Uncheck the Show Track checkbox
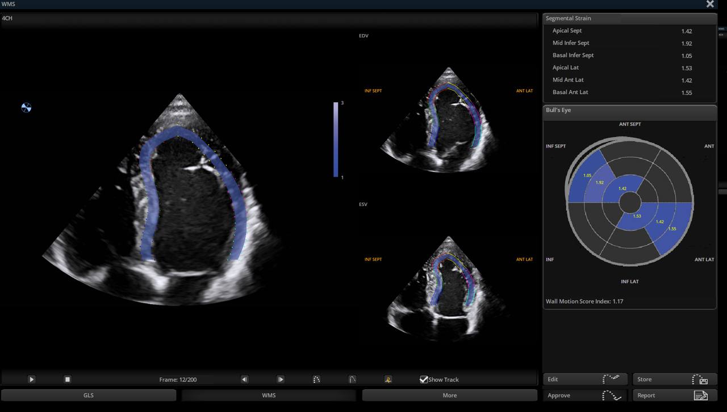The image size is (727, 412). tap(424, 379)
